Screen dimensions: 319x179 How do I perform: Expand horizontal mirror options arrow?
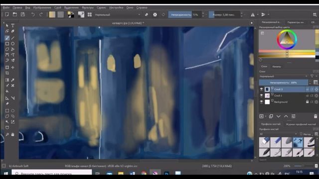coord(258,14)
